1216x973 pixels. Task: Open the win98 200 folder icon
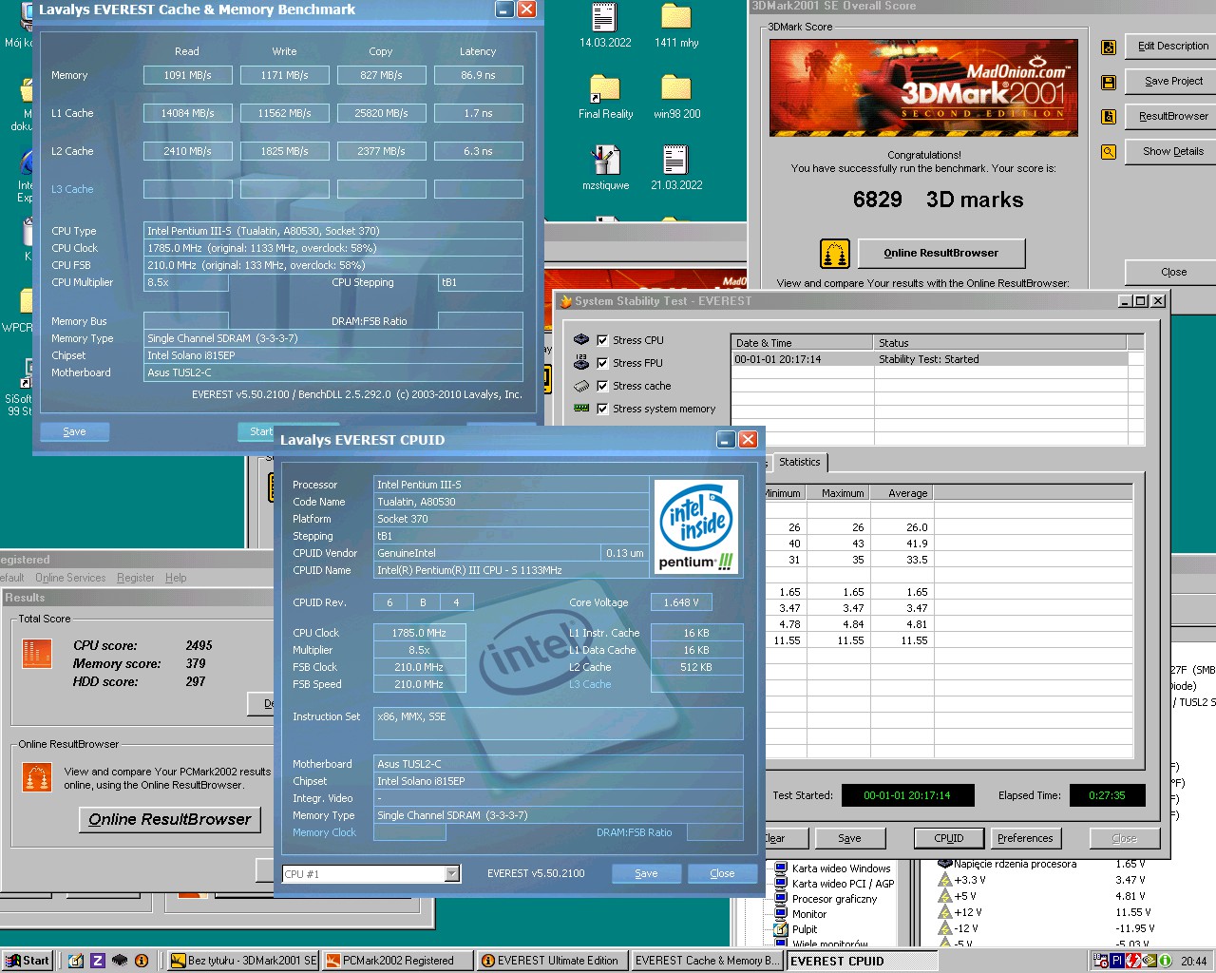pyautogui.click(x=676, y=89)
